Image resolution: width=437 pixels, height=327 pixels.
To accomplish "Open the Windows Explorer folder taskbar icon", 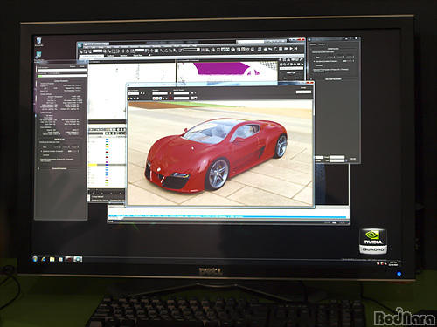I will pyautogui.click(x=52, y=259).
